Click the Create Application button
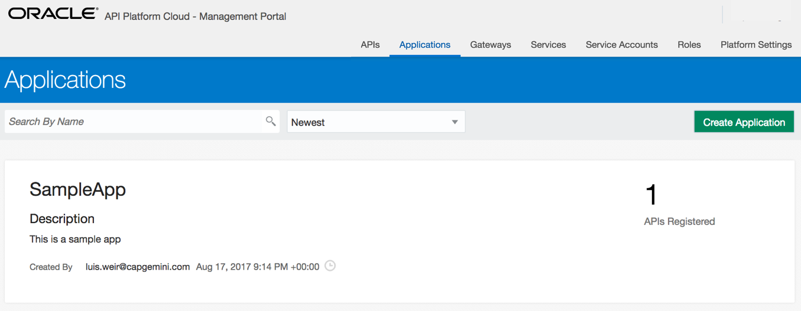 coord(744,122)
